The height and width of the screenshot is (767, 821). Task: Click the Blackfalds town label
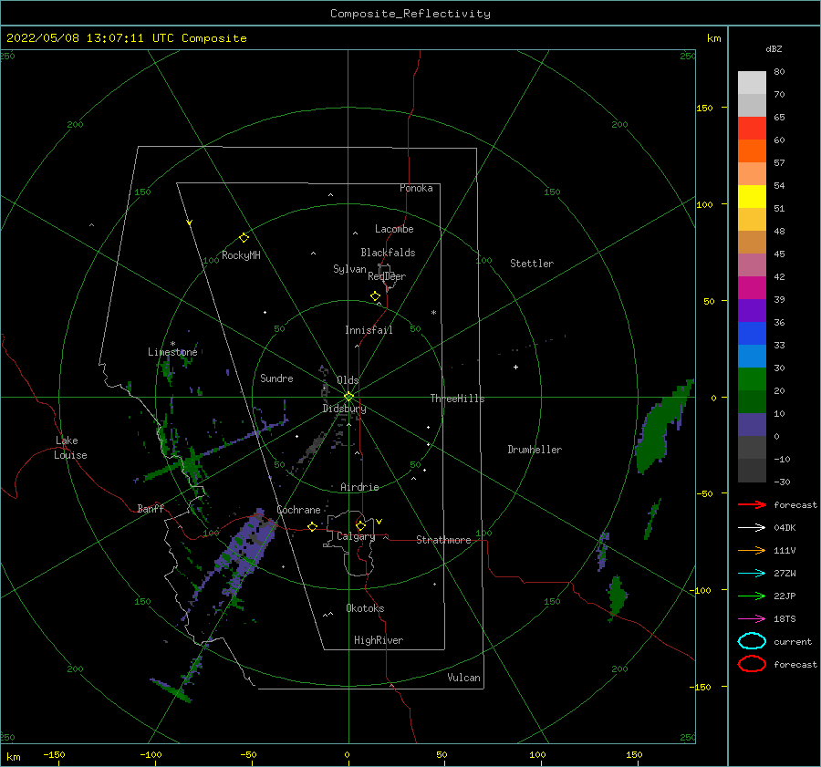pos(388,253)
